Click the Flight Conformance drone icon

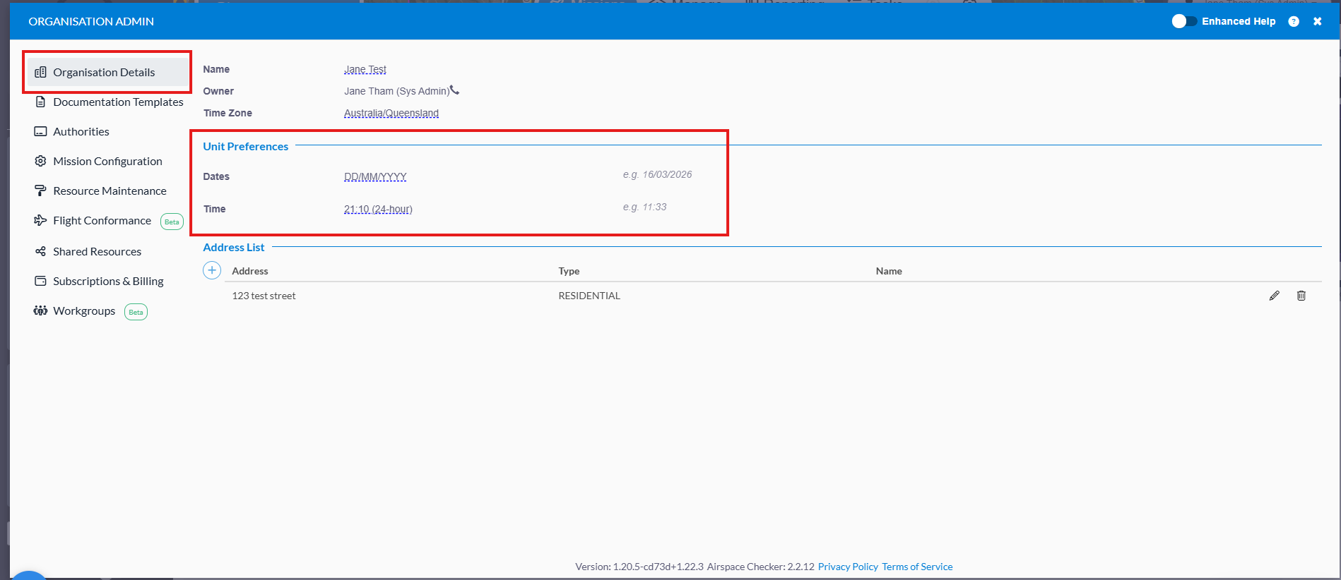[x=40, y=220]
